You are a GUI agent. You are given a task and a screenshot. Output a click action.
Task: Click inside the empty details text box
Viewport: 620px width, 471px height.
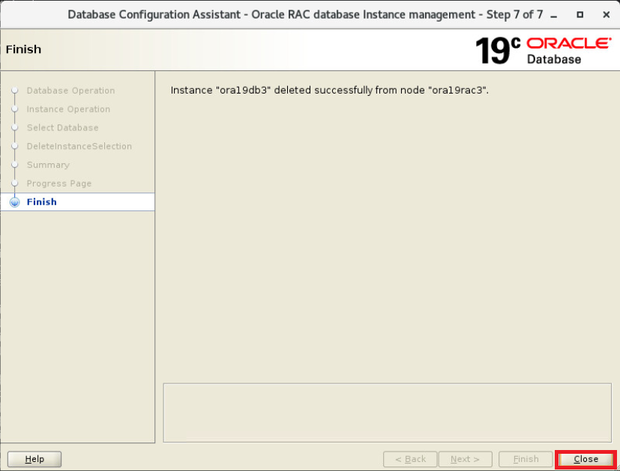[x=387, y=413]
